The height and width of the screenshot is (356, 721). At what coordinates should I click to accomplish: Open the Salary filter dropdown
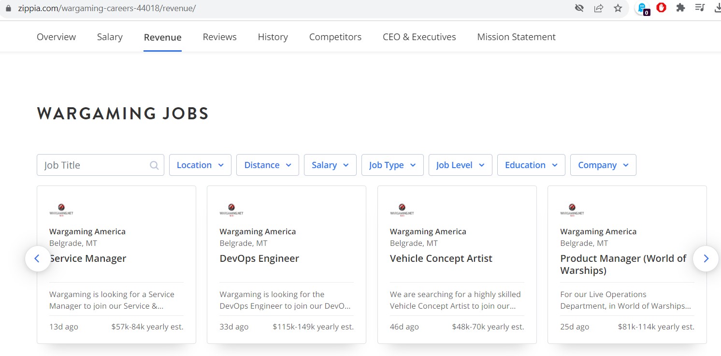point(330,165)
